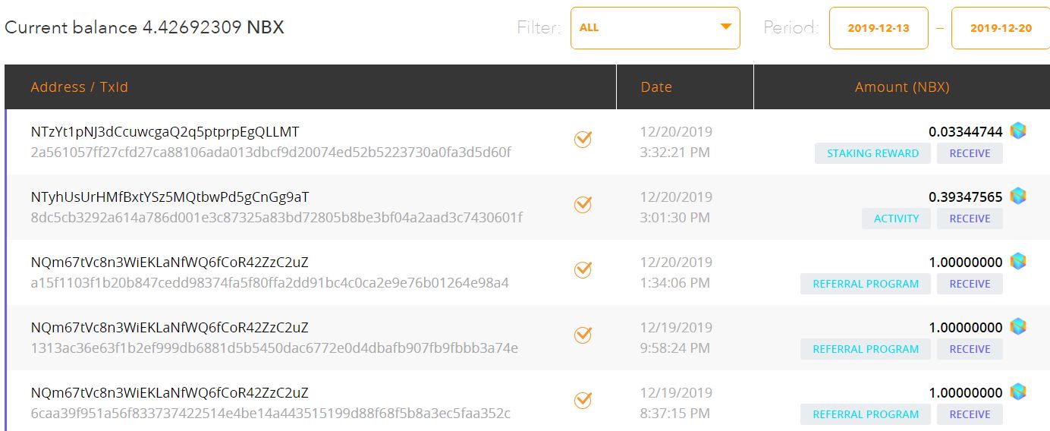Click NBX coin icon on 1:34:06 PM row
1050x431 pixels.
(x=1018, y=261)
